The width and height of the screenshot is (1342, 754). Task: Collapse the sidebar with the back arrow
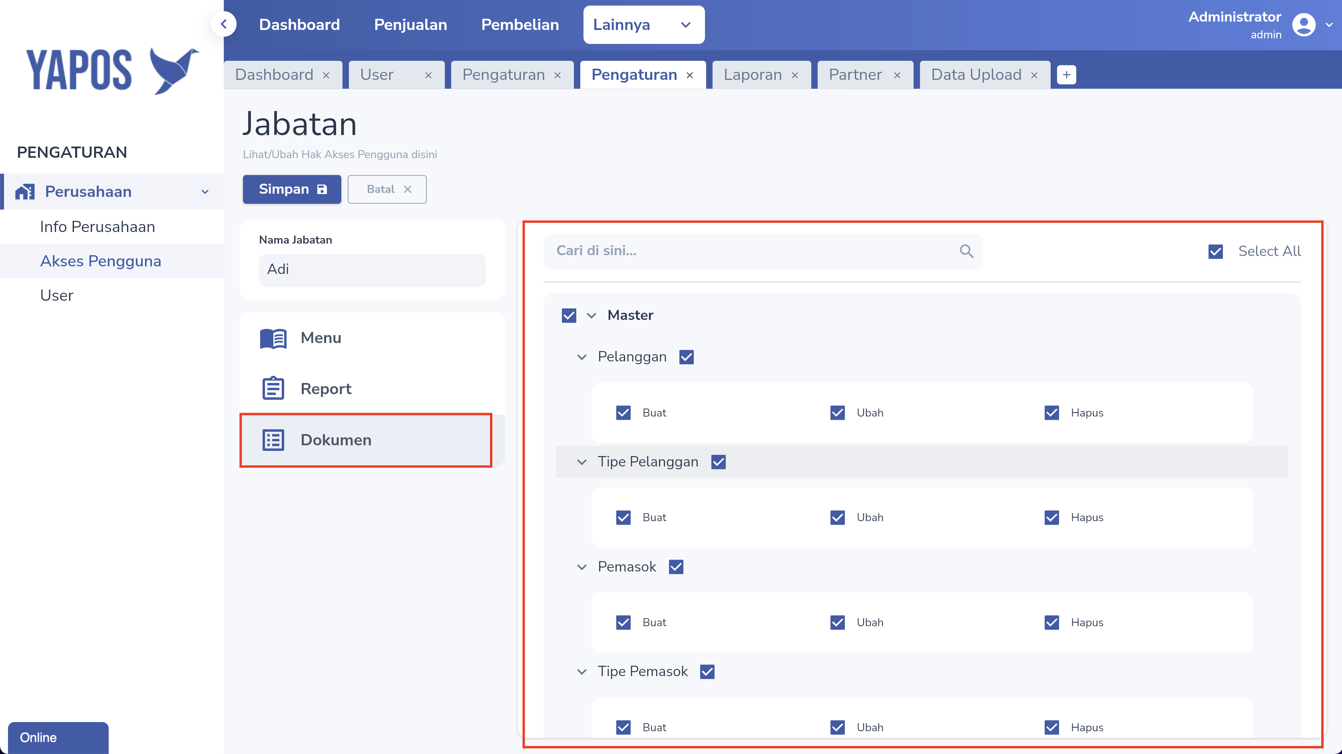(x=223, y=24)
